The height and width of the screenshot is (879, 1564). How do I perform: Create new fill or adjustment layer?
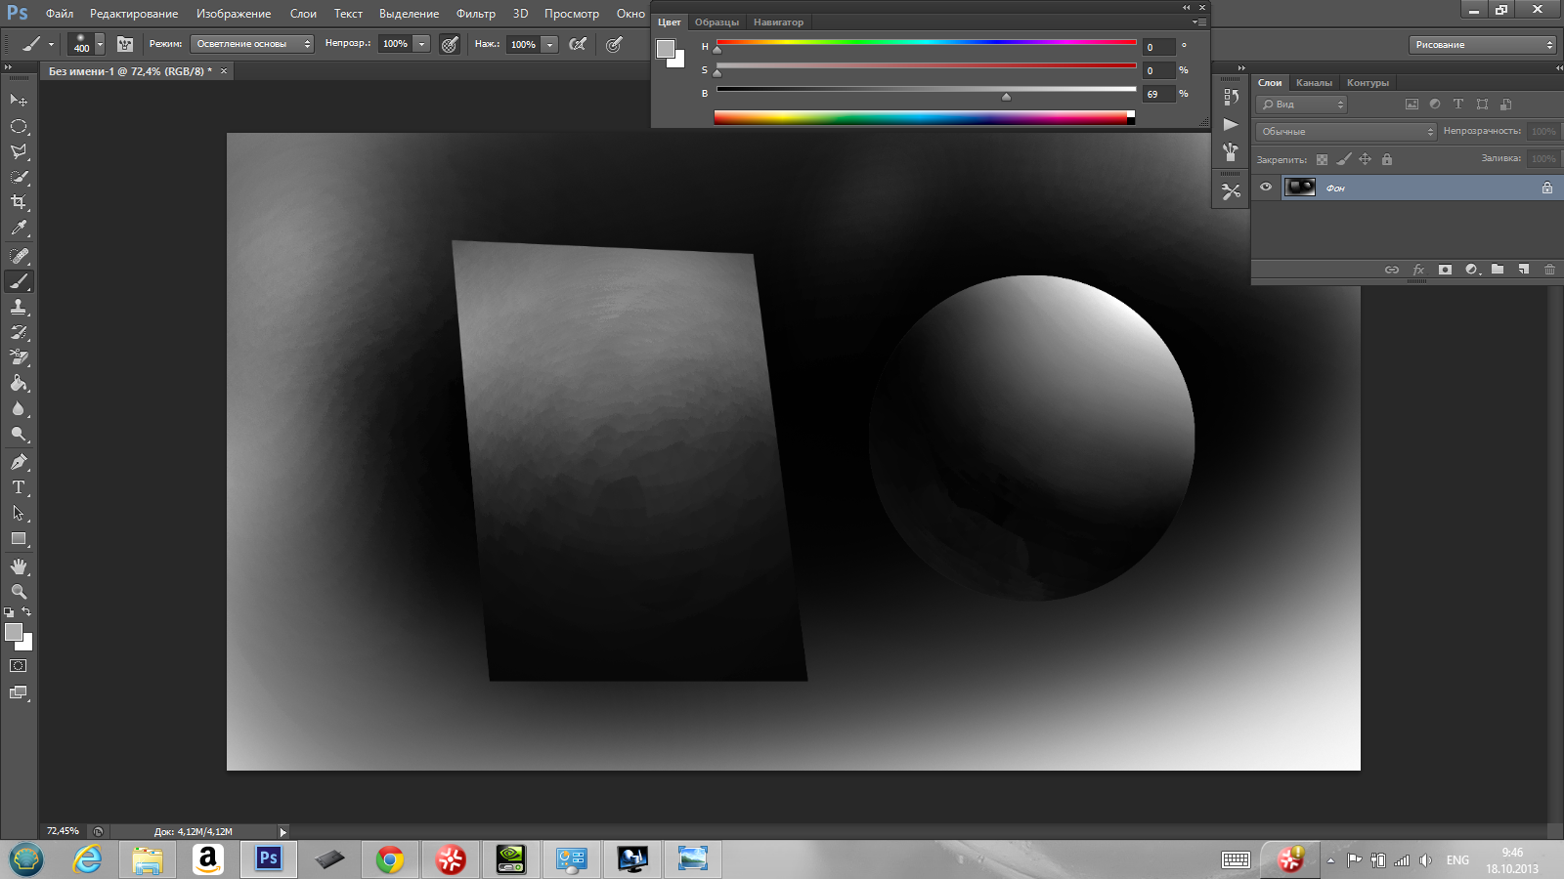(1472, 270)
